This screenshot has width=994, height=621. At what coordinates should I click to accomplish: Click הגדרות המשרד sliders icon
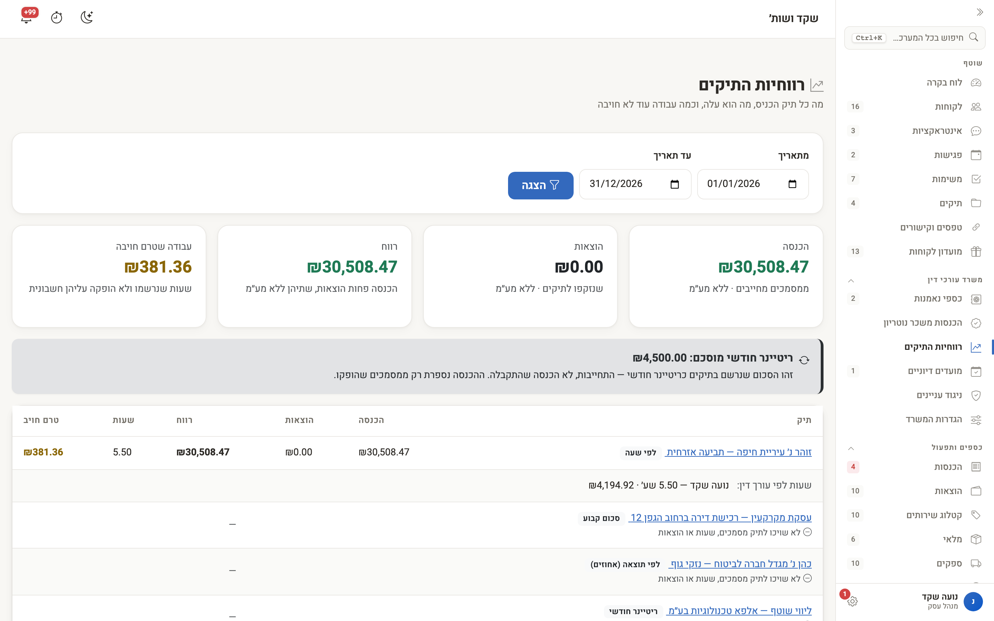[x=976, y=419]
